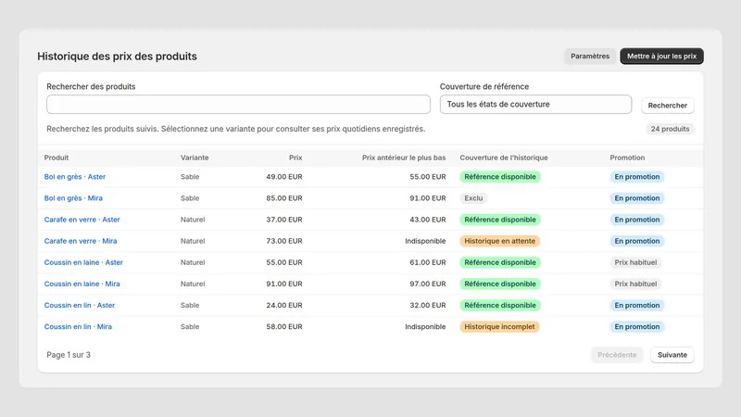
Task: Focus the Rechercher des produits search field
Action: (x=238, y=105)
